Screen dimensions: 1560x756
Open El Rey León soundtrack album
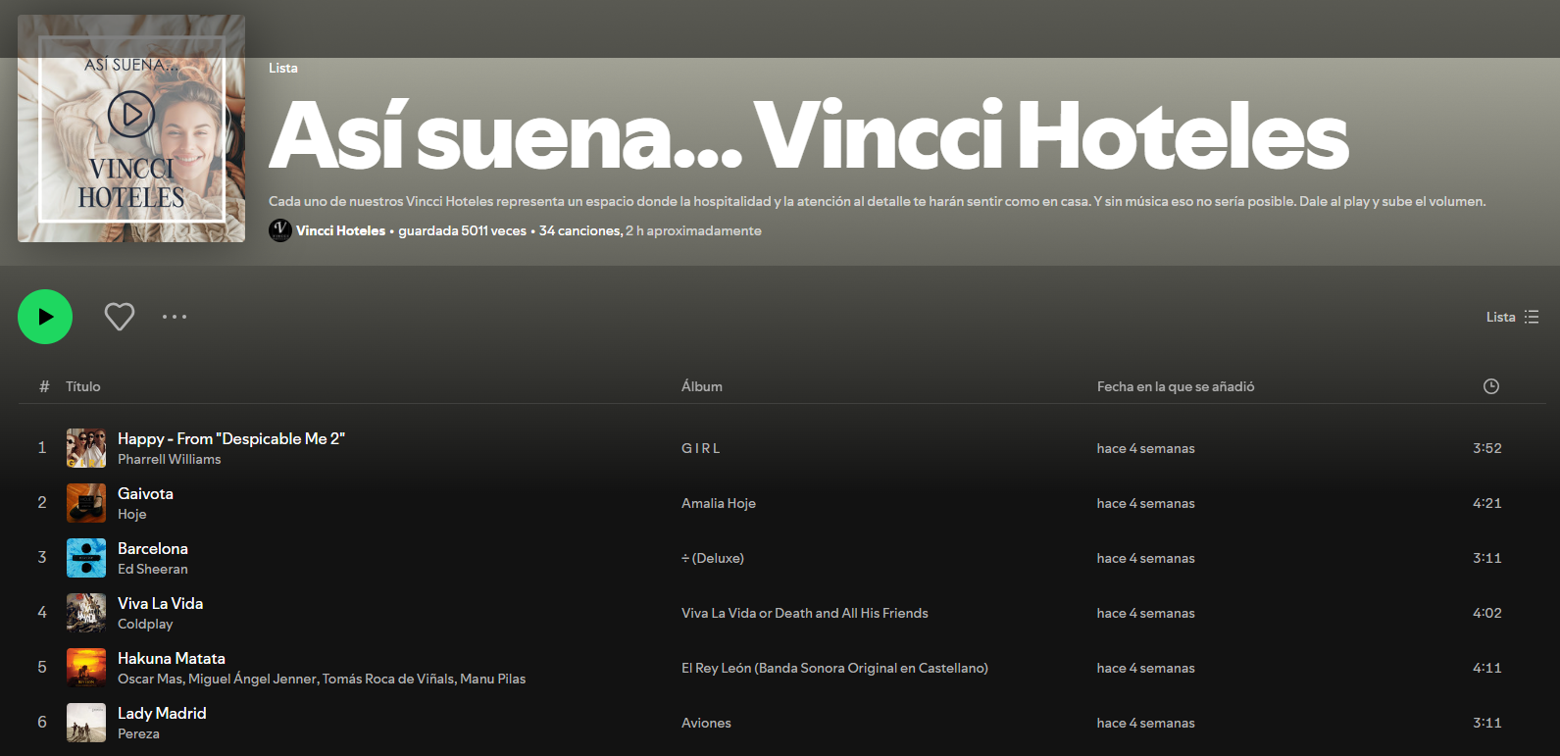coord(835,668)
